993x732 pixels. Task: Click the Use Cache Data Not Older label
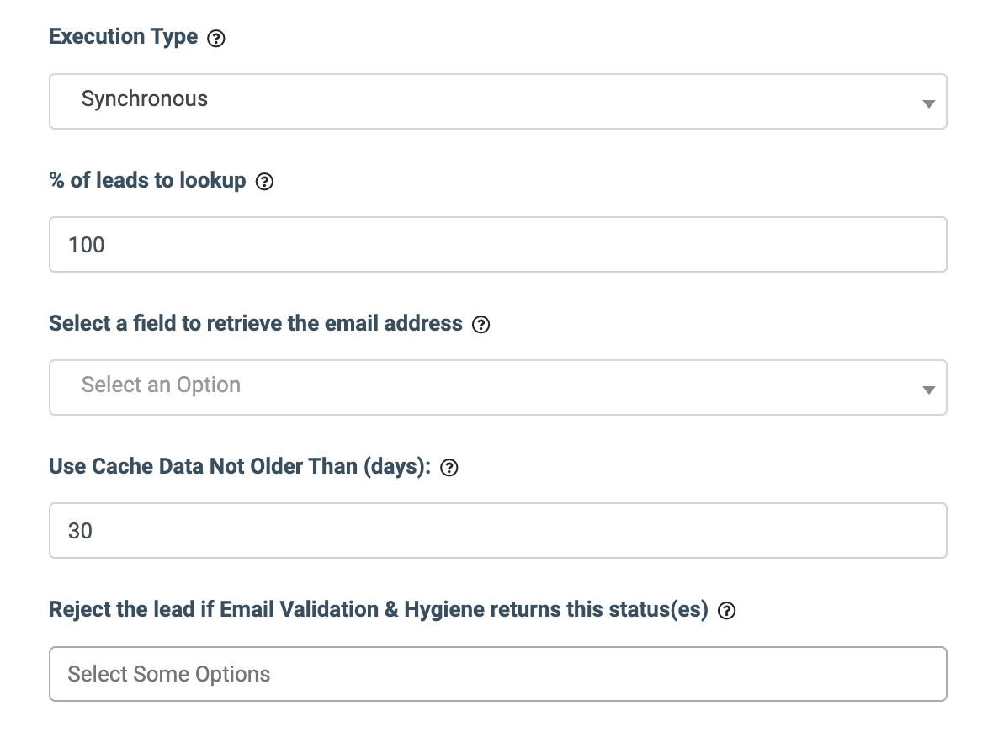click(240, 466)
